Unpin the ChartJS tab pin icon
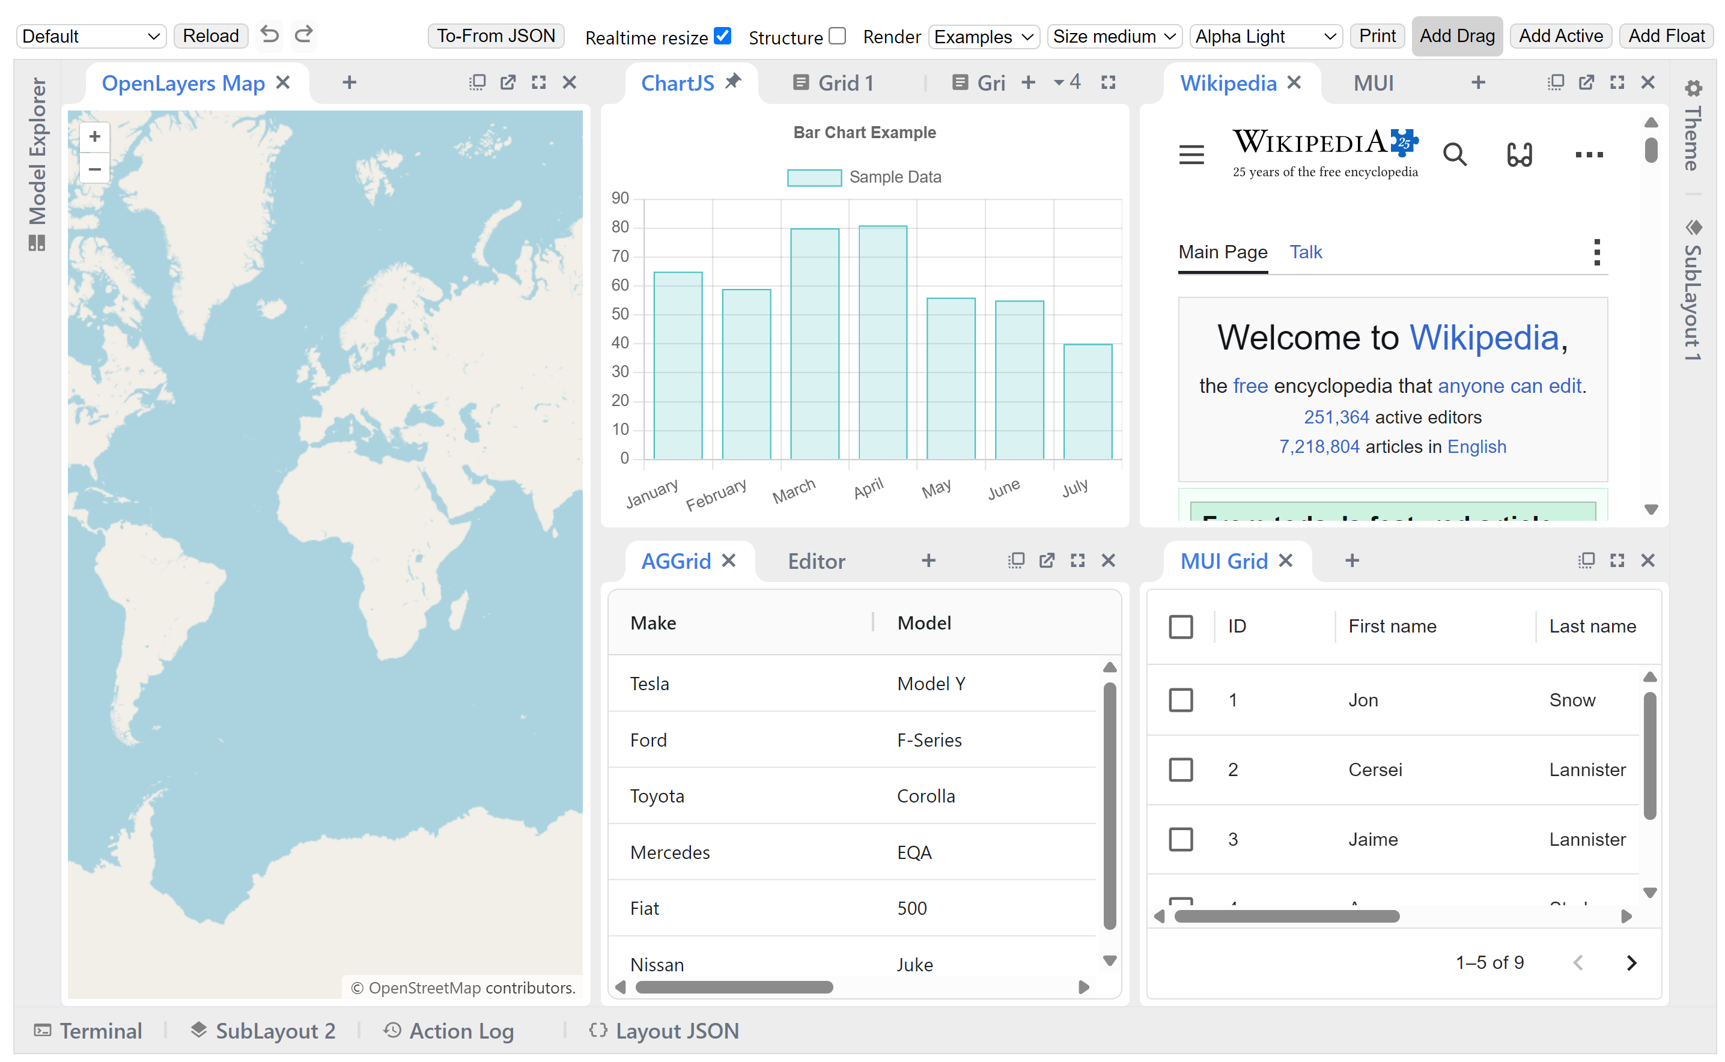Screen dimensions: 1725x1062 click(732, 82)
